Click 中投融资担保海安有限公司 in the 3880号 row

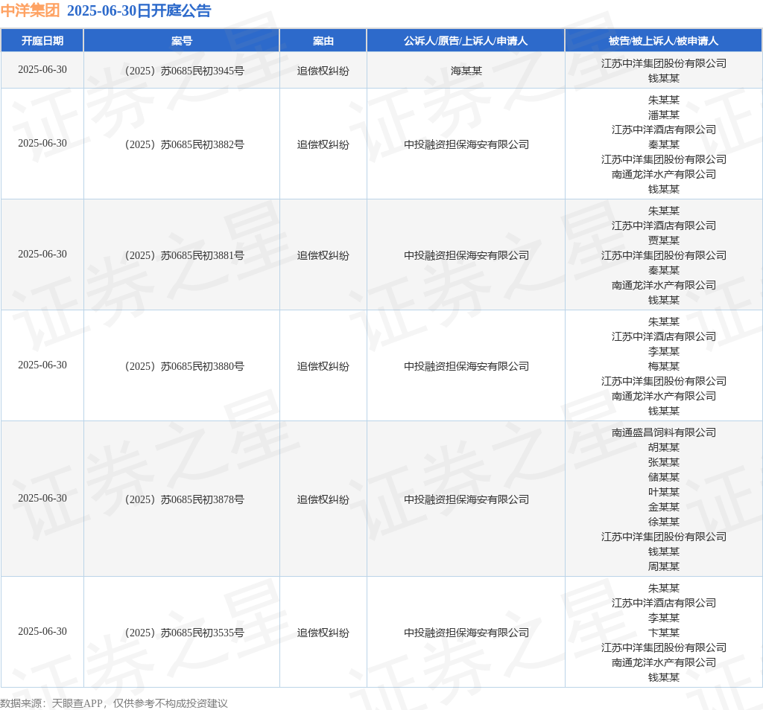click(466, 366)
